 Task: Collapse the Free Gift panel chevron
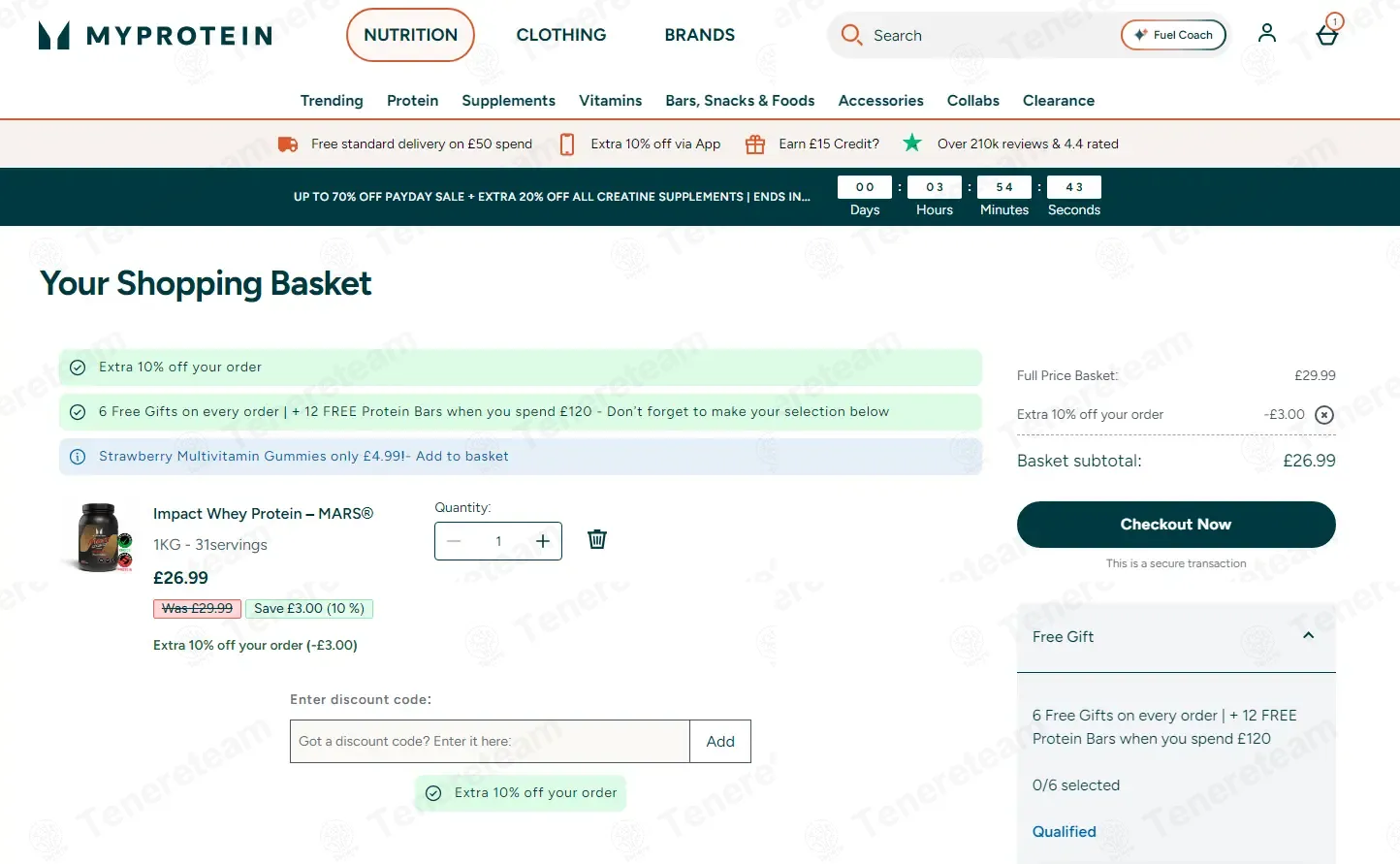(1308, 636)
